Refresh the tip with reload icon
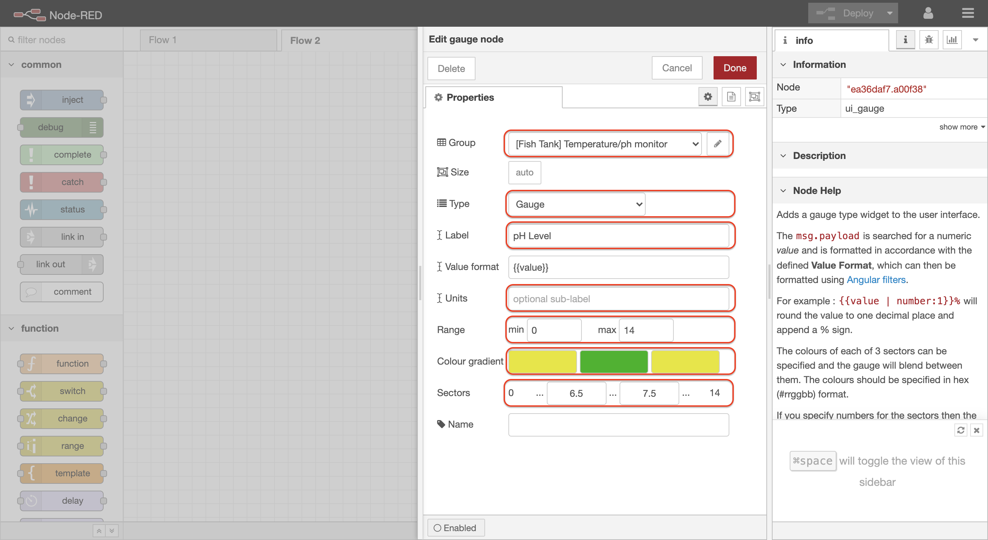The image size is (988, 540). pyautogui.click(x=961, y=430)
